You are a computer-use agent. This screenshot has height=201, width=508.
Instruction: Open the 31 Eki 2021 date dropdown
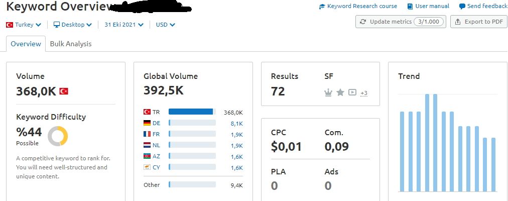click(x=124, y=25)
